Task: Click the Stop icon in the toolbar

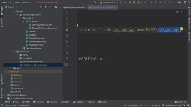Action: (145, 2)
